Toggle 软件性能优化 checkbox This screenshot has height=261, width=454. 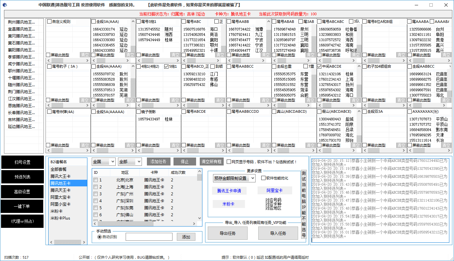tap(263, 178)
